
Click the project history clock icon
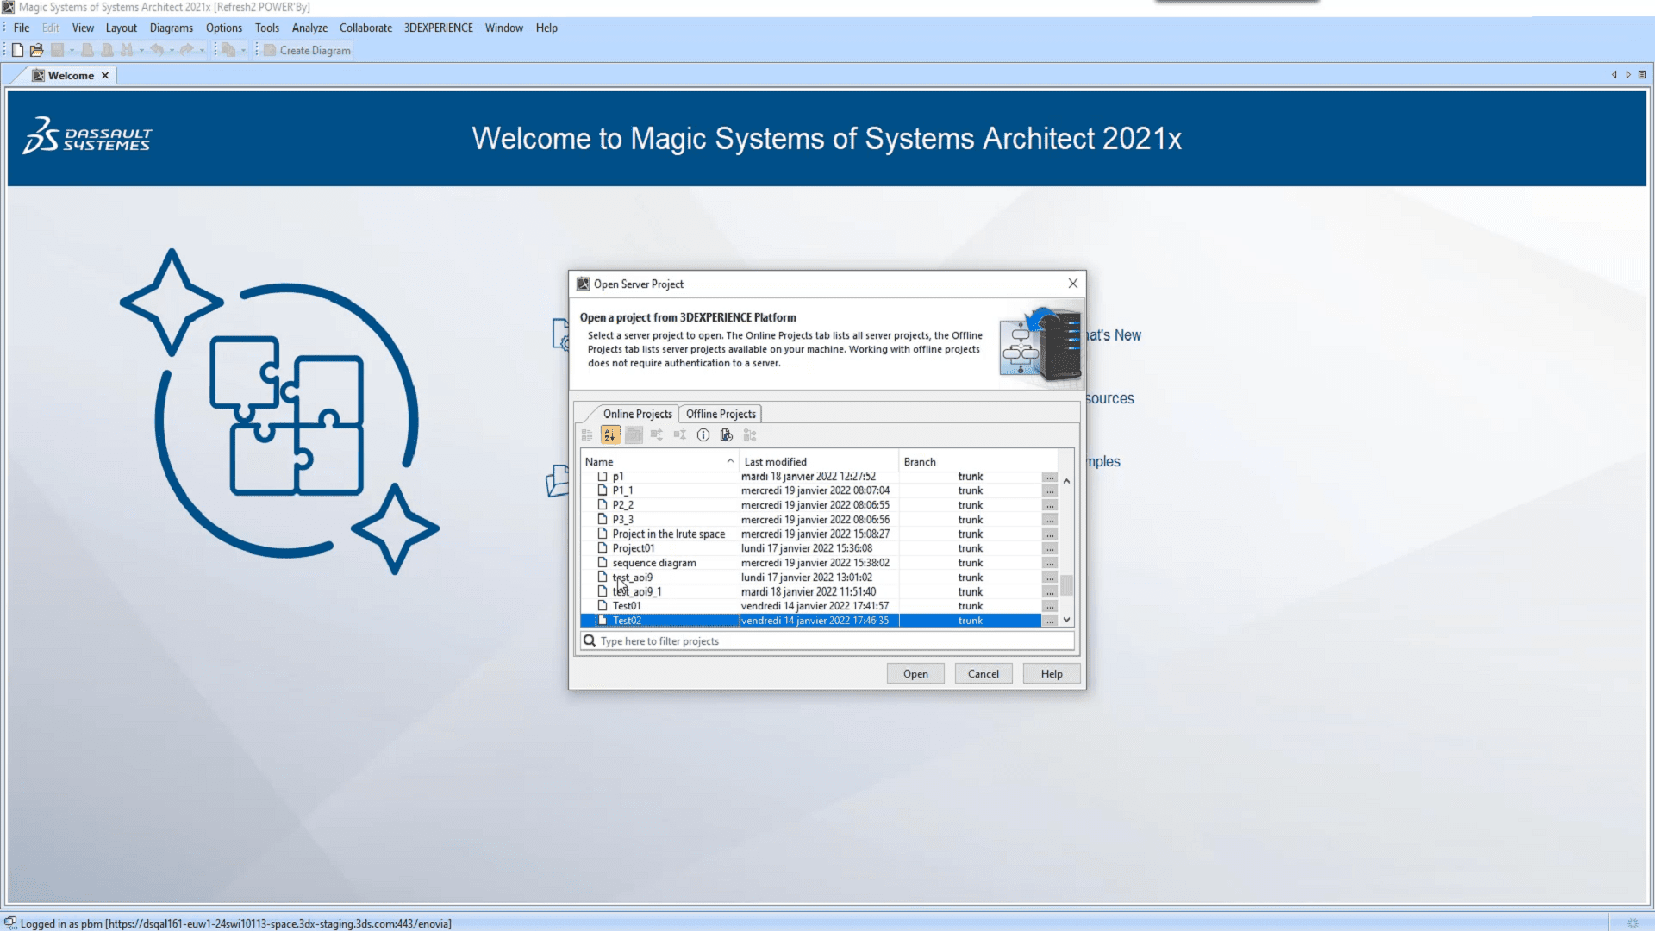point(727,435)
